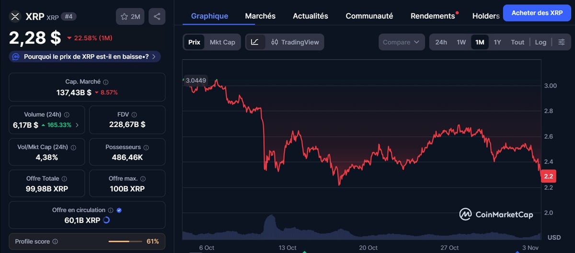Click the 100B XRP max supply value

pos(127,189)
